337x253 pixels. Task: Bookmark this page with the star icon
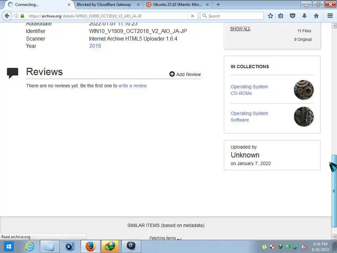[x=271, y=16]
